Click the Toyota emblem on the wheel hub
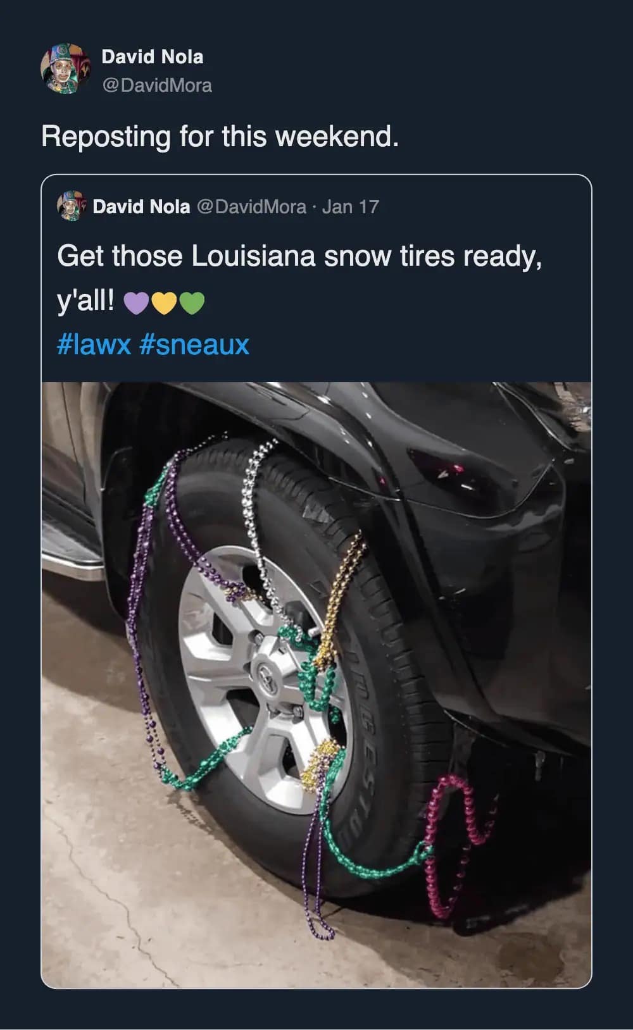633x1030 pixels. (263, 669)
